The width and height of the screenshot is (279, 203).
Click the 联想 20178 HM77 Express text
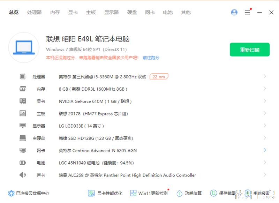point(93,113)
